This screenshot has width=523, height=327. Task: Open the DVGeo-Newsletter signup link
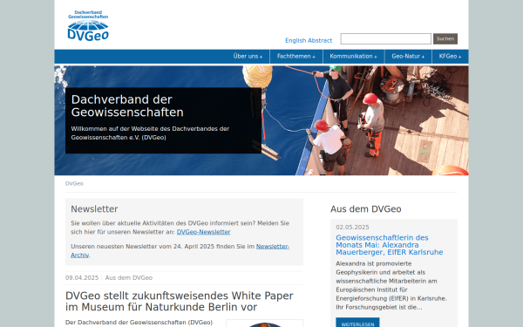[203, 232]
